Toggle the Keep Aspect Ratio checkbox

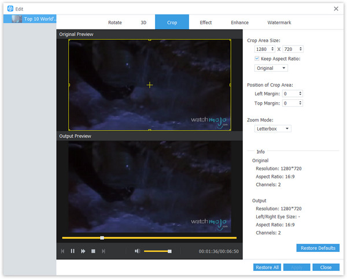tap(257, 58)
